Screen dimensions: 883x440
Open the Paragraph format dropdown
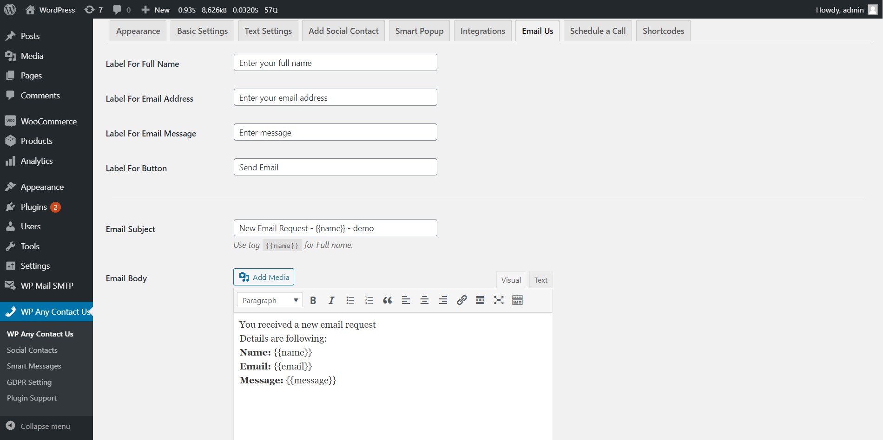270,300
